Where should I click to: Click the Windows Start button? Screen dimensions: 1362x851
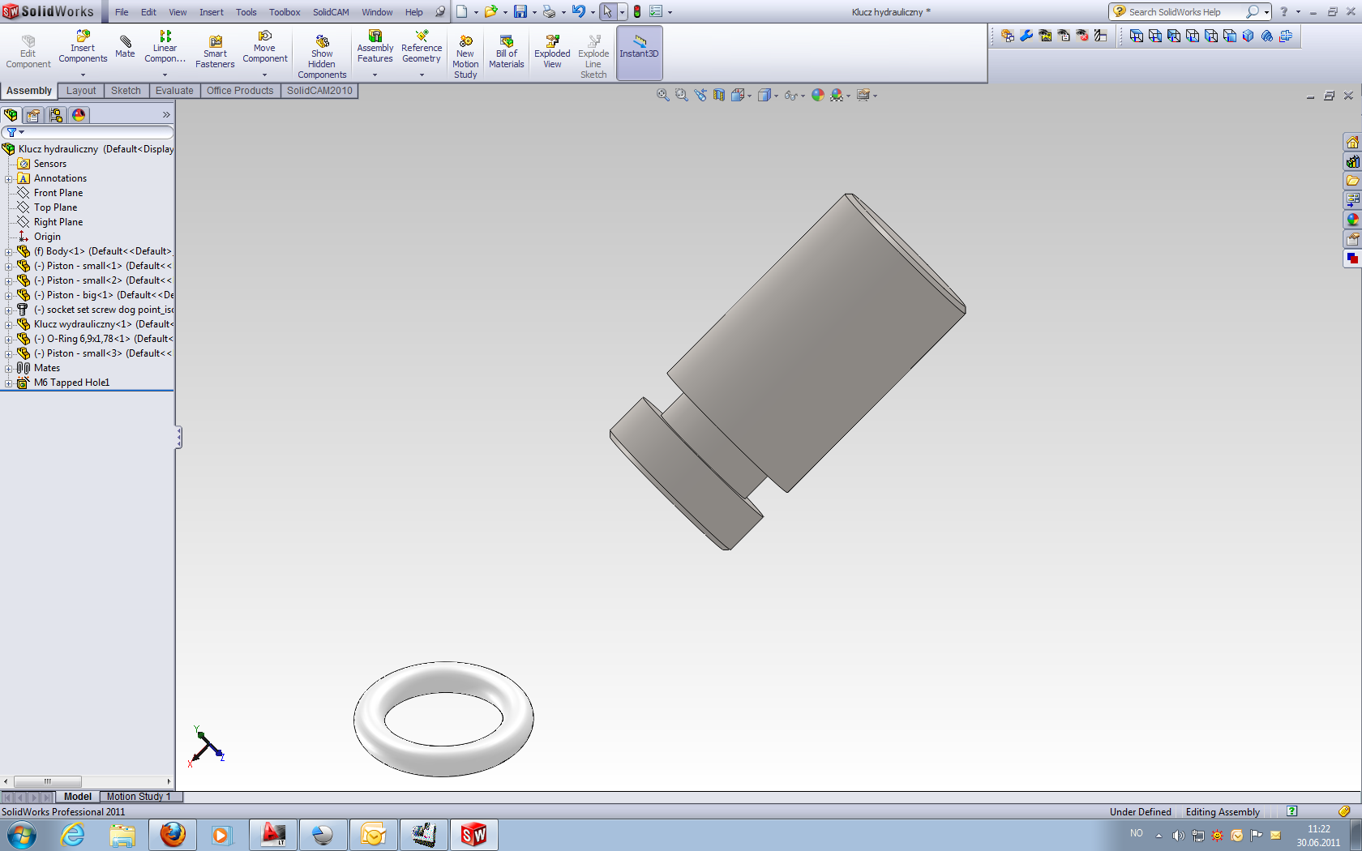[22, 834]
